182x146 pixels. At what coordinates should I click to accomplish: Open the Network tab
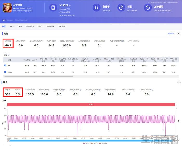click(x=50, y=26)
